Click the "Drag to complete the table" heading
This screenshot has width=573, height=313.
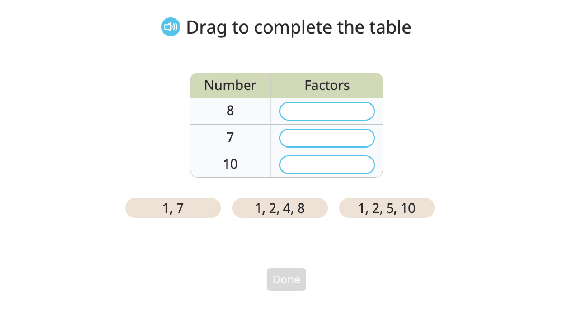299,27
